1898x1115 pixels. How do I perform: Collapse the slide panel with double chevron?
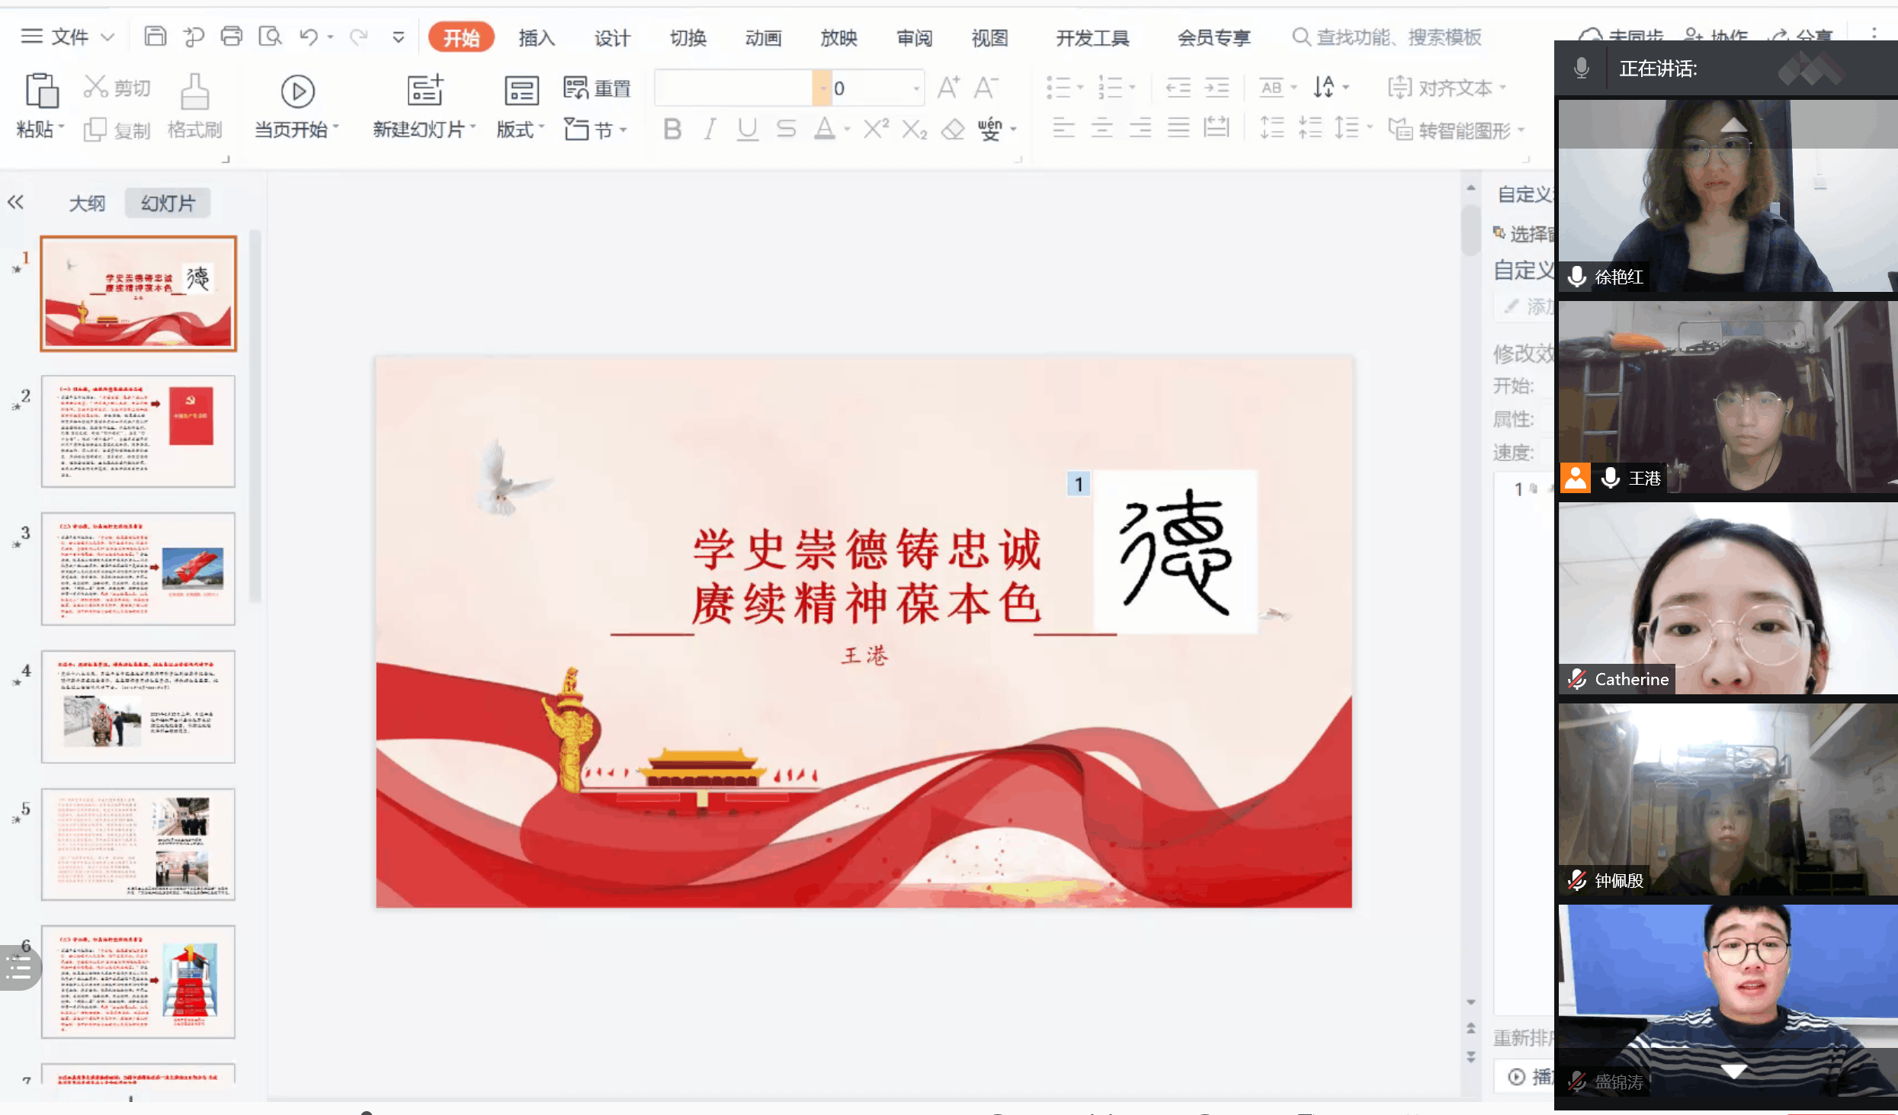[x=16, y=203]
